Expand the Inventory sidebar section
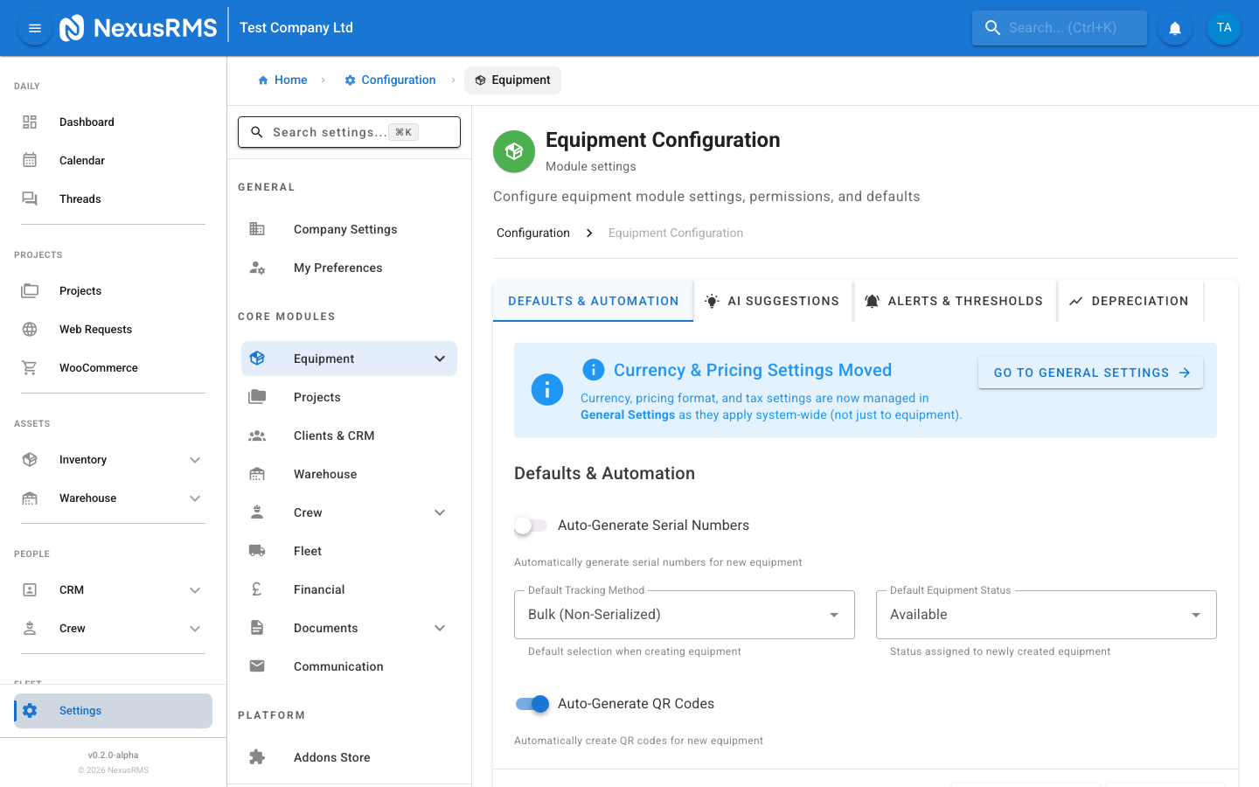Screen dimensions: 1259x787 [195, 460]
